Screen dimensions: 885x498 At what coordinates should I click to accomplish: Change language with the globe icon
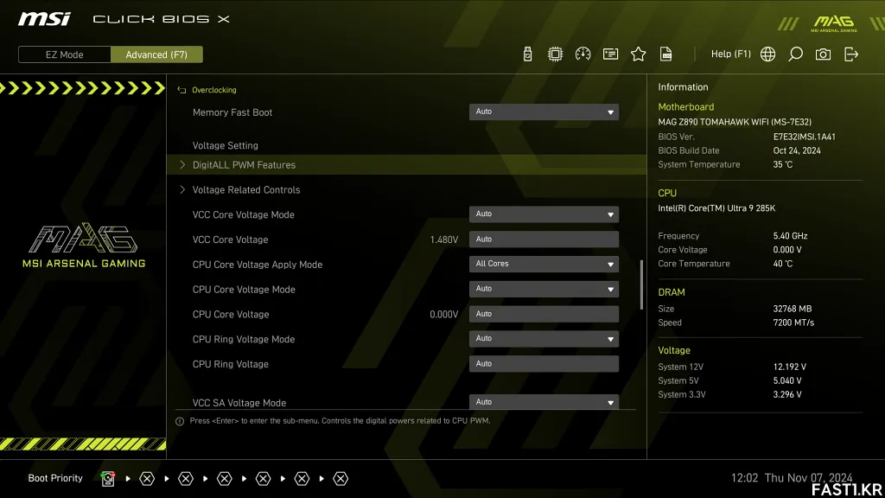click(767, 54)
